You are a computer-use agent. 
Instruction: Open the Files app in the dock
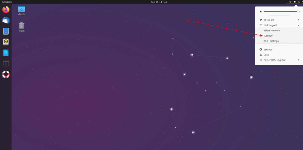click(6, 31)
